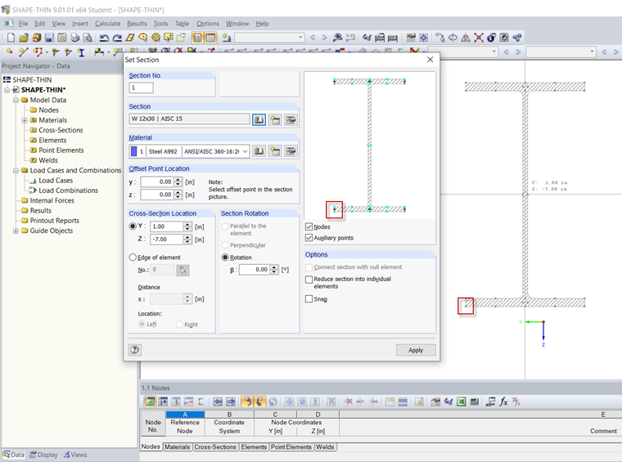Open the Print Preview icon

click(x=88, y=38)
